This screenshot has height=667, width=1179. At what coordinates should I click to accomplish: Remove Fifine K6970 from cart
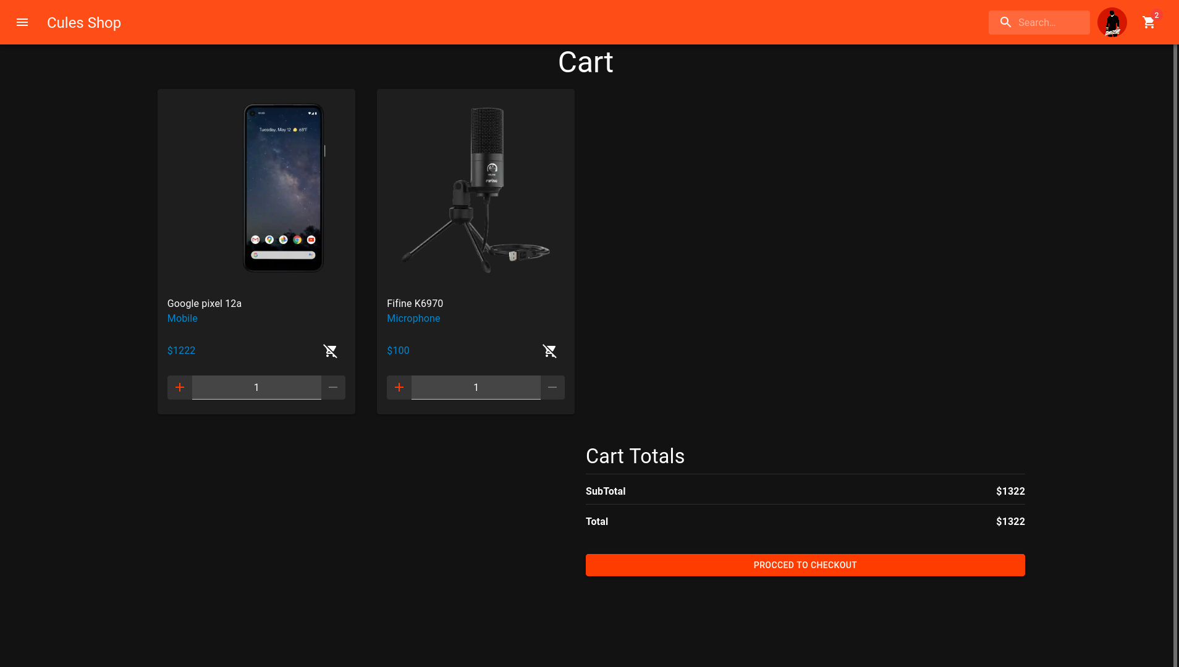[x=550, y=351]
